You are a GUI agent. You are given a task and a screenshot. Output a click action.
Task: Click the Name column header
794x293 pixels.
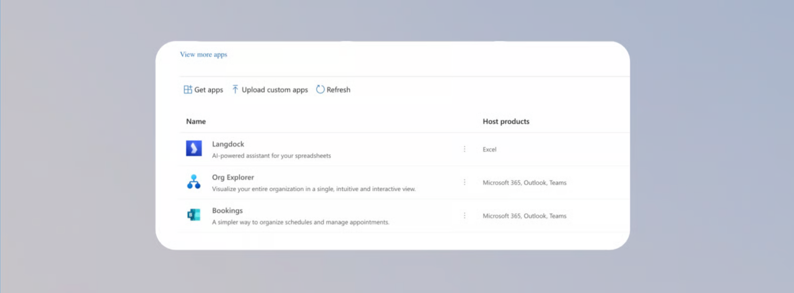[196, 121]
